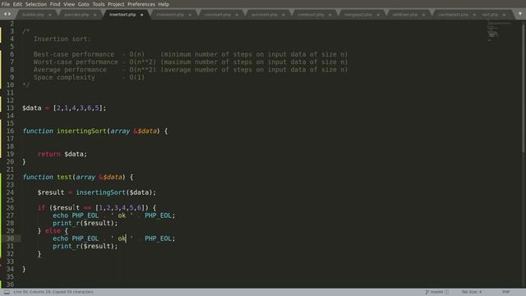
Task: Click line number 16 in the gutter
Action: coord(10,131)
